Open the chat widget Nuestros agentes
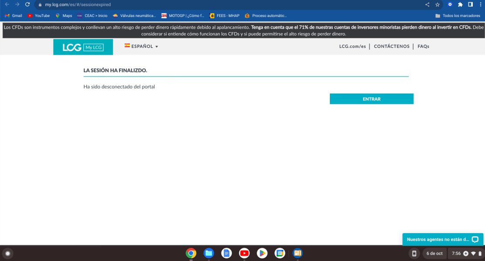 tap(443, 239)
